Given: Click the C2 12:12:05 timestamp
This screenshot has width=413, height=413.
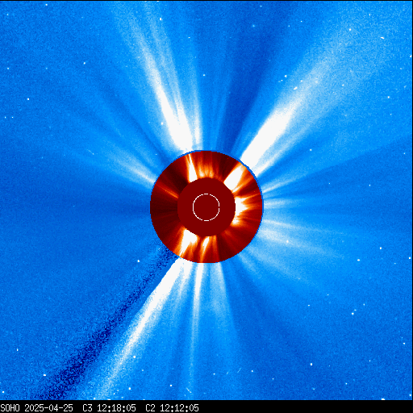Looking at the screenshot, I should 172,408.
